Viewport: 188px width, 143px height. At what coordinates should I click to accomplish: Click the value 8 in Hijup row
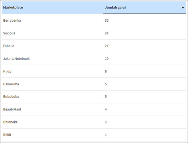[106, 71]
